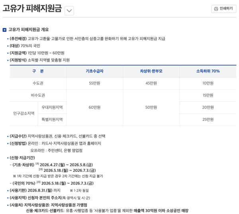Viewport: 239px width, 214px height.
Task: Select the 우대지원지역 sub-row label
Action: pos(52,107)
